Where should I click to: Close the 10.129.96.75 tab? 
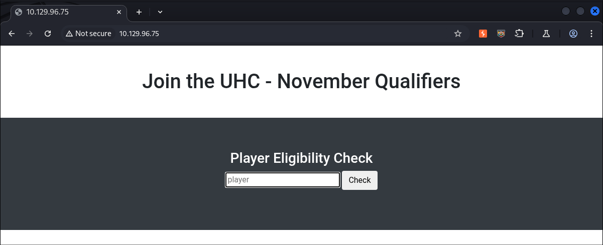(x=118, y=12)
